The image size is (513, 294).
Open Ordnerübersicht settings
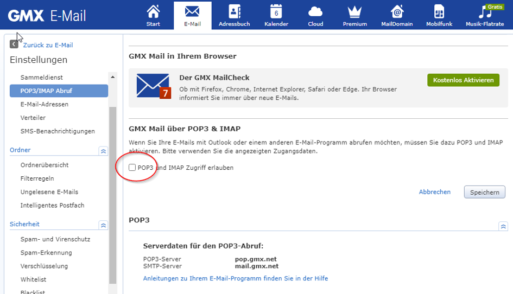[45, 165]
